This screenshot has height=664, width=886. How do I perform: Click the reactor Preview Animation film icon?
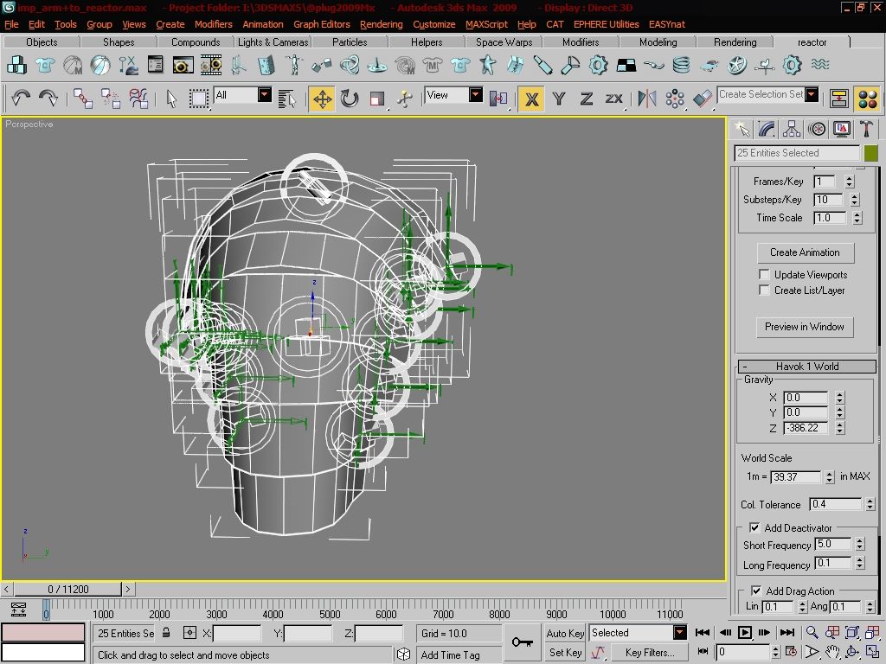211,65
